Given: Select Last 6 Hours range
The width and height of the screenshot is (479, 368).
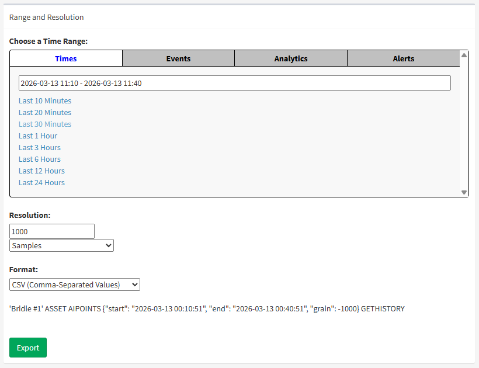Looking at the screenshot, I should [40, 159].
